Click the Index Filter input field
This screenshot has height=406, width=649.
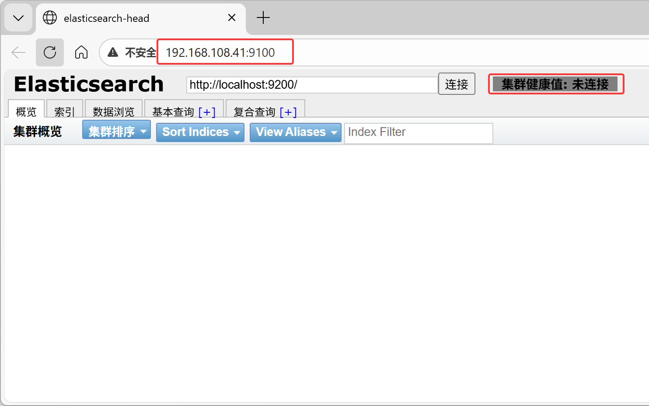pos(419,133)
